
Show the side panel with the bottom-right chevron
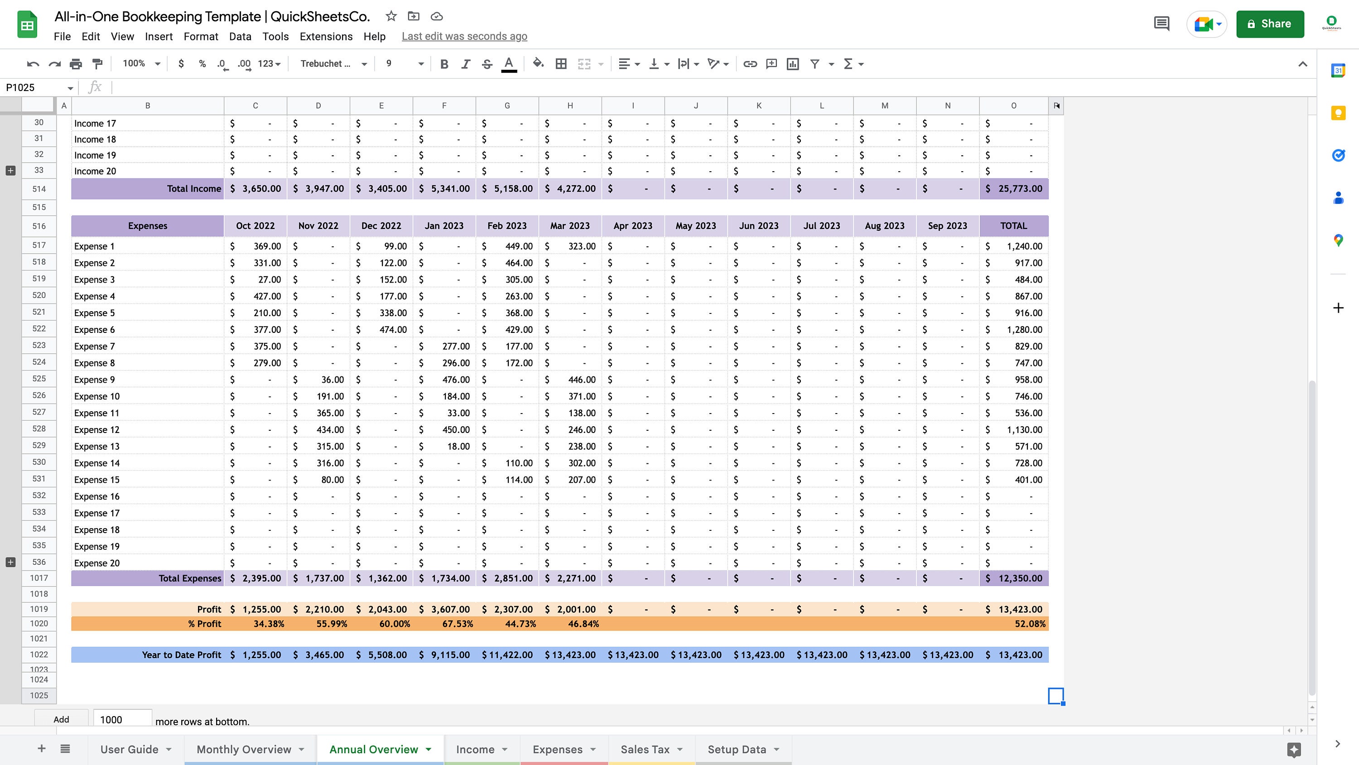(1337, 743)
